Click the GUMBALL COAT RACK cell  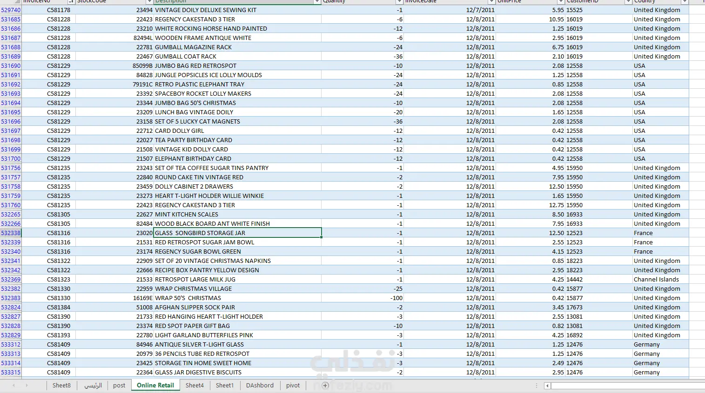[x=237, y=56]
